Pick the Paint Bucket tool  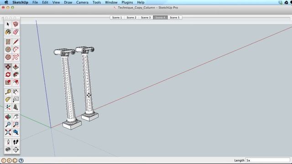coord(8,32)
